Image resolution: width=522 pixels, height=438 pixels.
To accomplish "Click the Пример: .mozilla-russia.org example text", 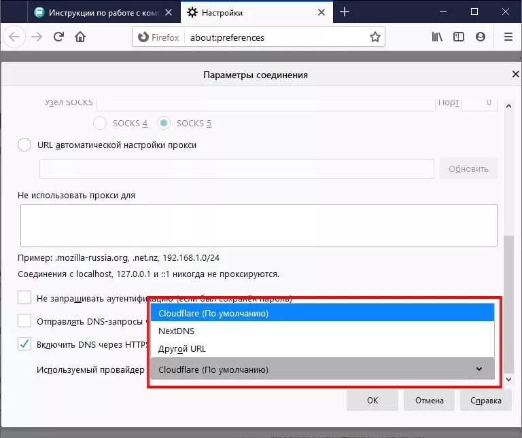I will 118,257.
